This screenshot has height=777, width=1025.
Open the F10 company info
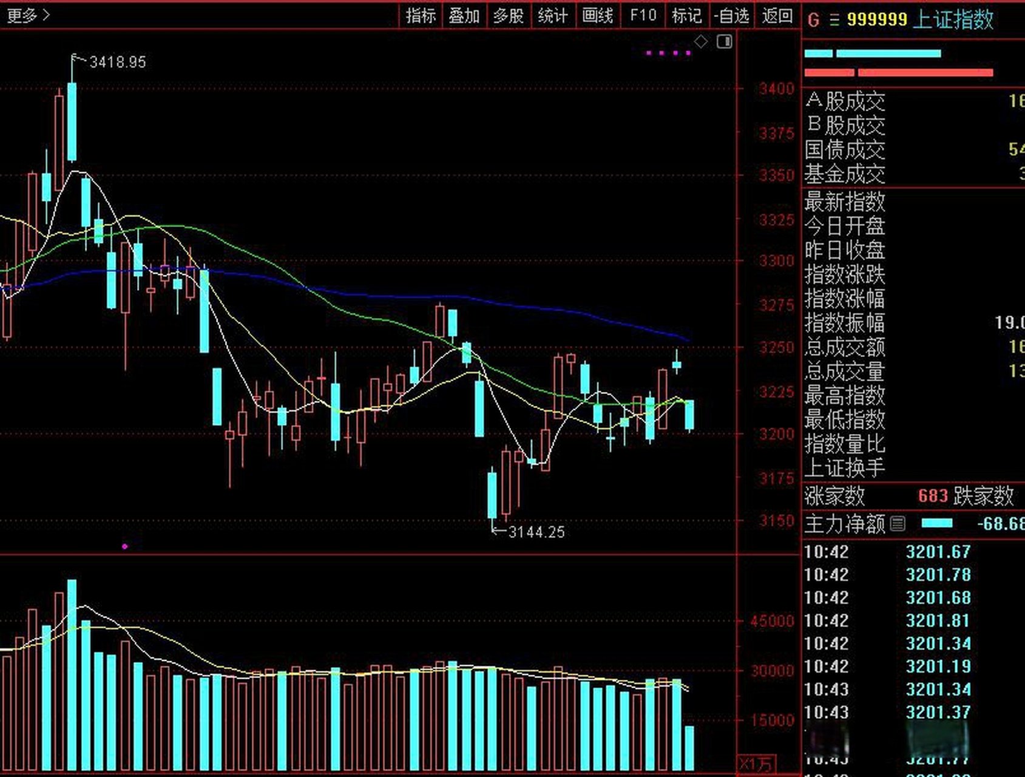(643, 15)
